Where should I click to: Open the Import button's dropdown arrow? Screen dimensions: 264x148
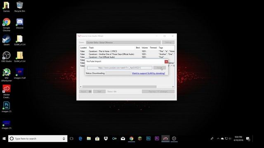(90, 91)
